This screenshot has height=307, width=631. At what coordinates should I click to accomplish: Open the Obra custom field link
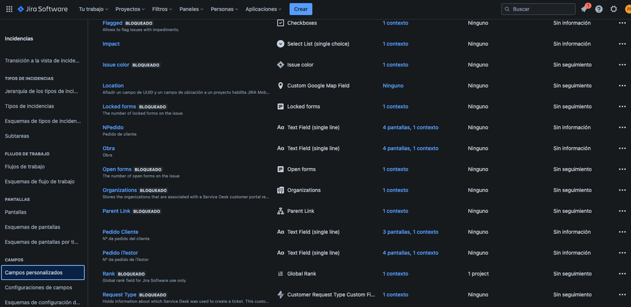(x=109, y=148)
